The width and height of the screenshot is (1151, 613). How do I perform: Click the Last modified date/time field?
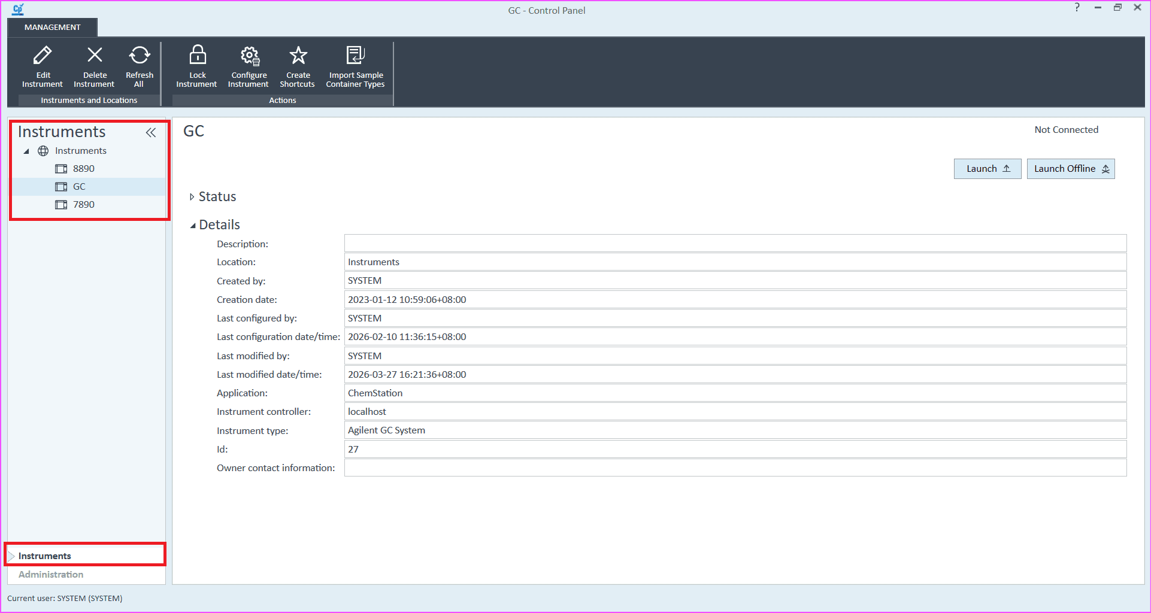(x=735, y=374)
